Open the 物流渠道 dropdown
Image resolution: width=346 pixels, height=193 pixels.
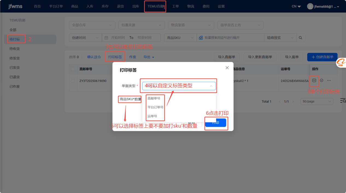[191, 25]
